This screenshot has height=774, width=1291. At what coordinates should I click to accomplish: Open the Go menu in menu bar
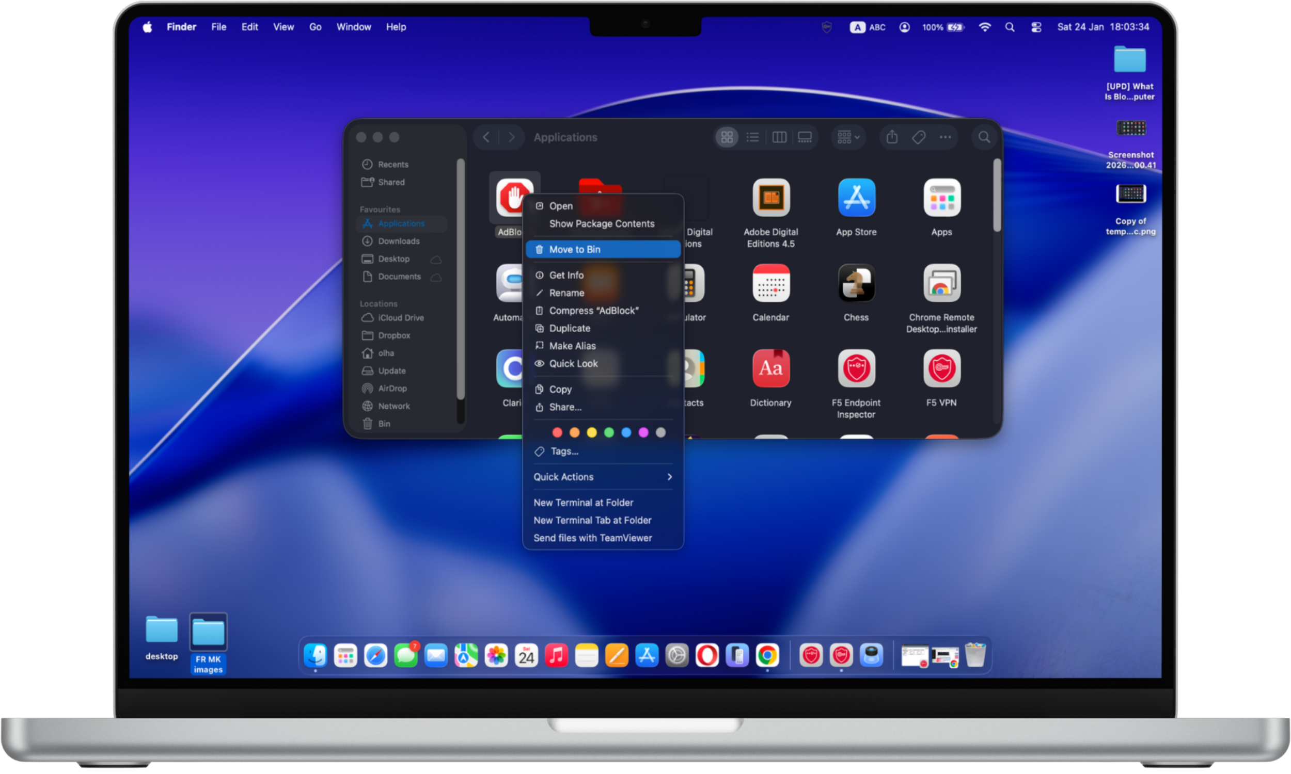[x=314, y=27]
